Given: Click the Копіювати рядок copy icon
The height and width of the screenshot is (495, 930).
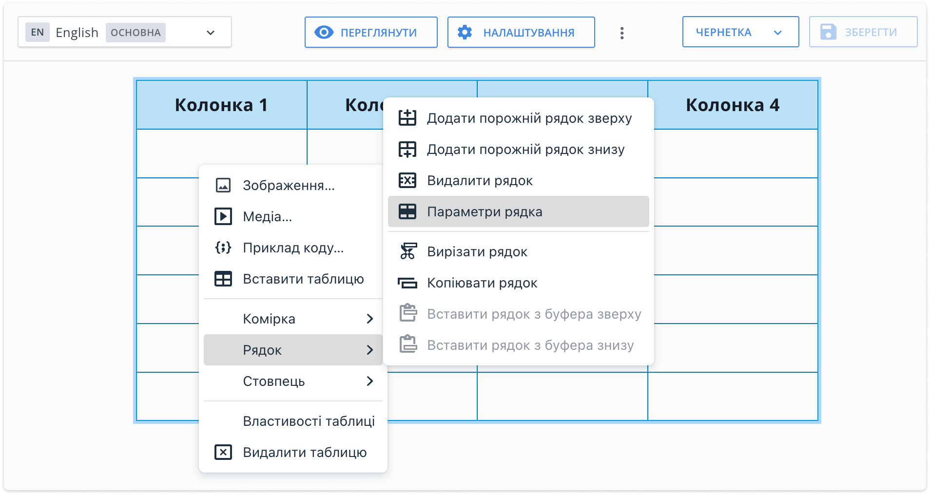Looking at the screenshot, I should (x=408, y=283).
